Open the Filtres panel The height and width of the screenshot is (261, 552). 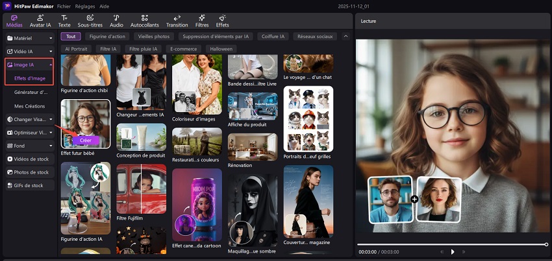[x=203, y=20]
